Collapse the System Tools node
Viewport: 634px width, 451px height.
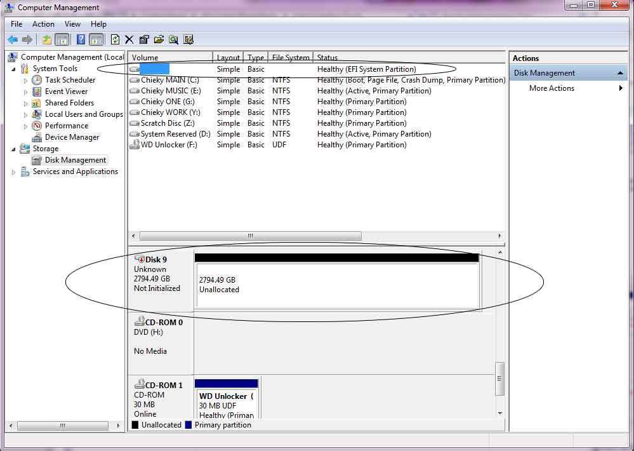coord(13,69)
